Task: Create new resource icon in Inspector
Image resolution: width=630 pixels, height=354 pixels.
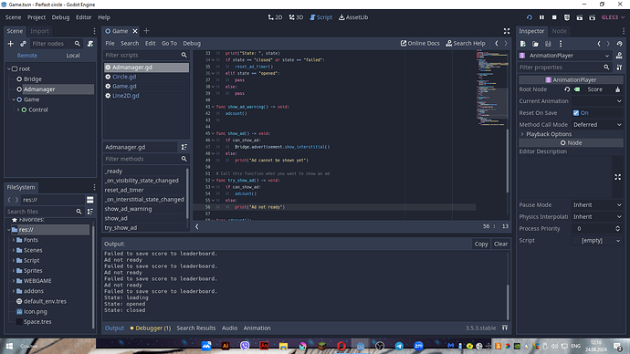Action: [523, 44]
